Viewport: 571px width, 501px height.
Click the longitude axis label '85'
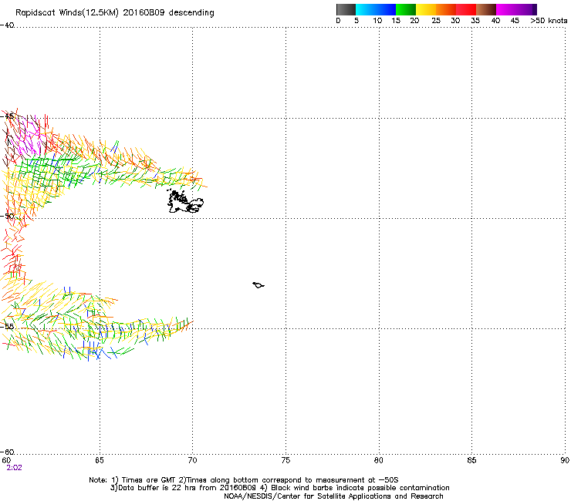pos(471,460)
